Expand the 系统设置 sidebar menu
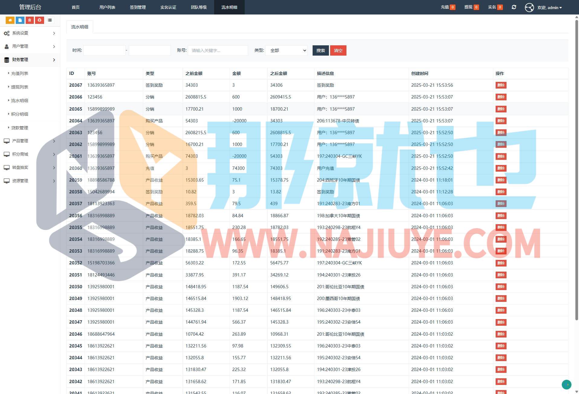 30,33
